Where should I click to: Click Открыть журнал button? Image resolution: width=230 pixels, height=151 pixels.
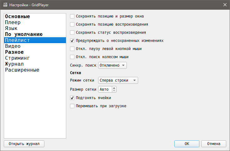[x=24, y=144]
